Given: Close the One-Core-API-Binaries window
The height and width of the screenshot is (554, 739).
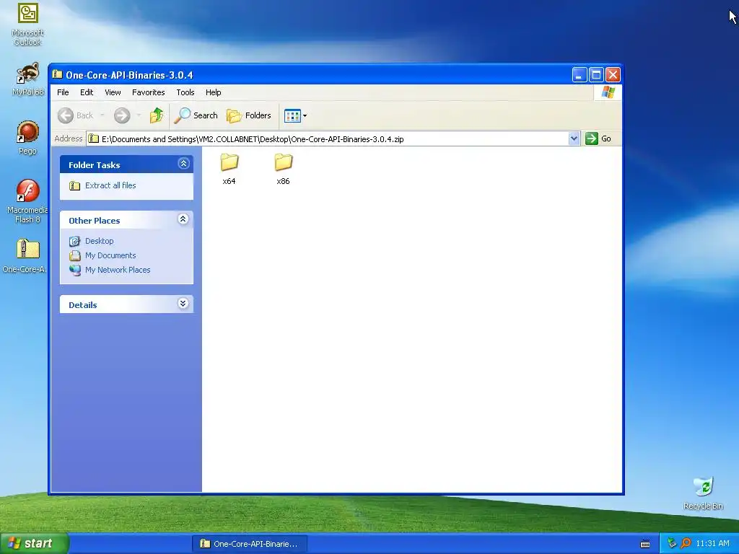Looking at the screenshot, I should 613,75.
